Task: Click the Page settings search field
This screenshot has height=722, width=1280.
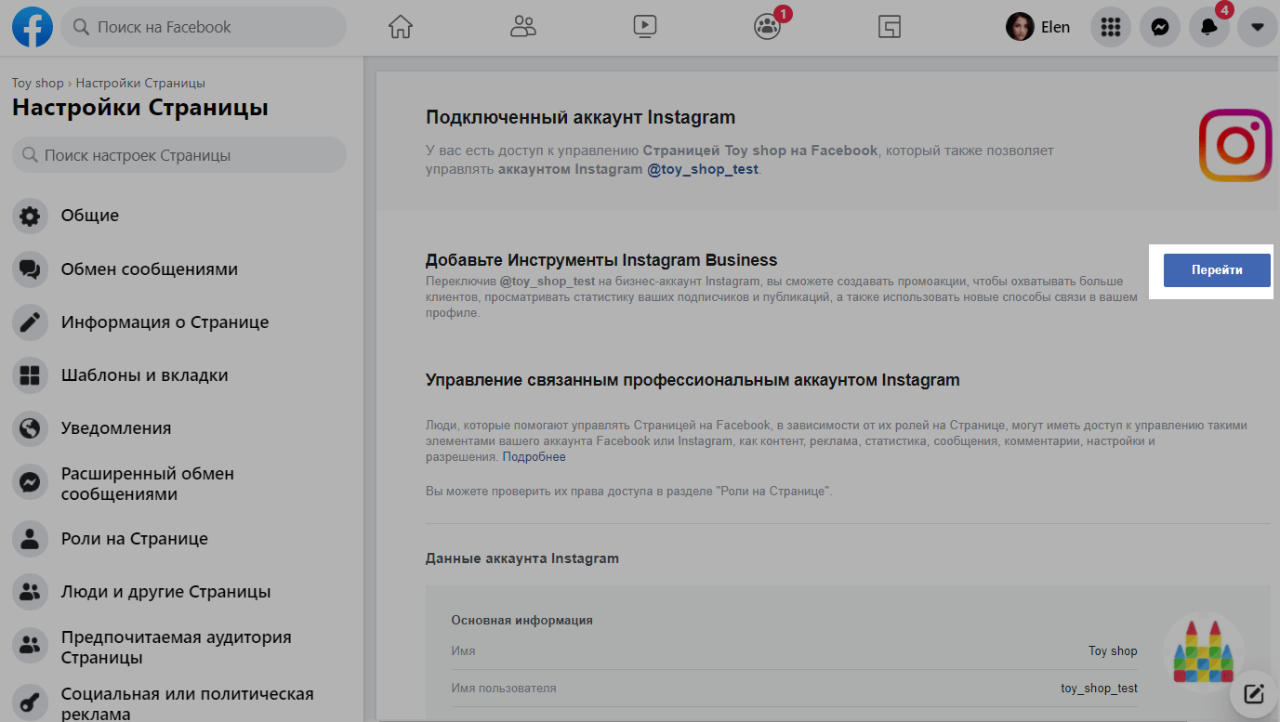Action: coord(179,155)
